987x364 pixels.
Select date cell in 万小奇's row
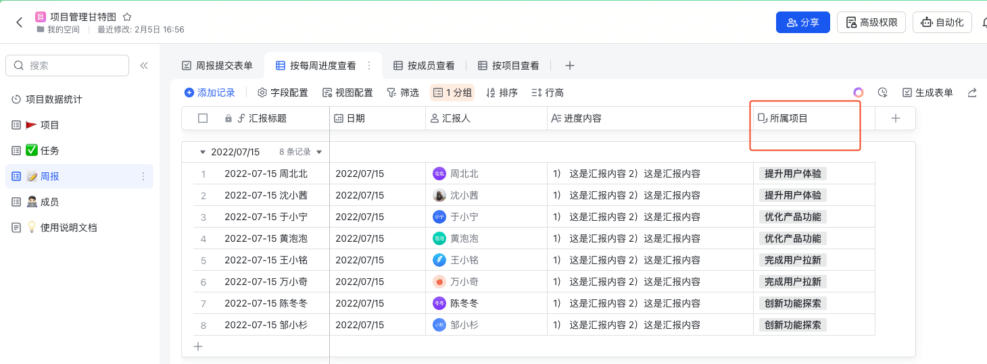[377, 282]
